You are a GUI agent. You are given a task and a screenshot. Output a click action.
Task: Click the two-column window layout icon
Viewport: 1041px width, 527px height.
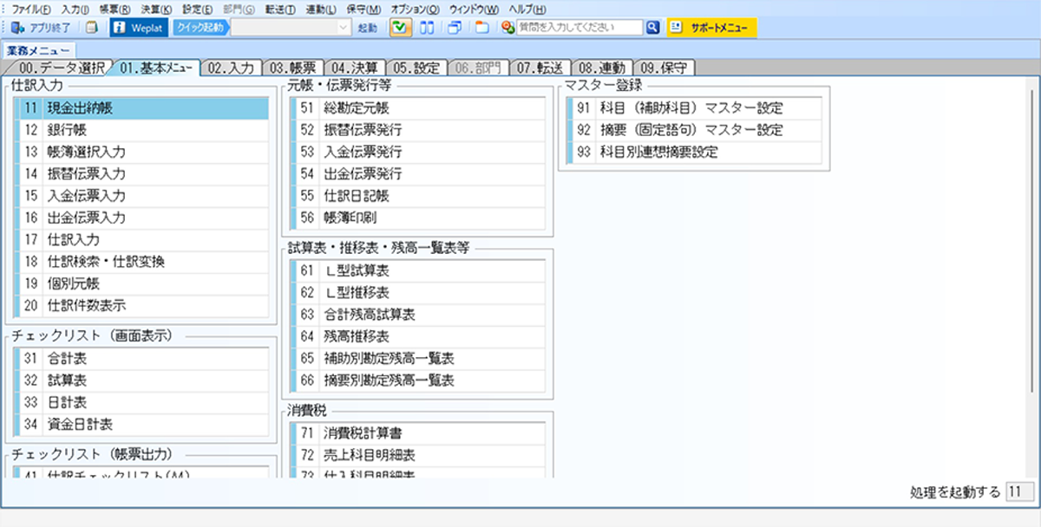click(426, 28)
